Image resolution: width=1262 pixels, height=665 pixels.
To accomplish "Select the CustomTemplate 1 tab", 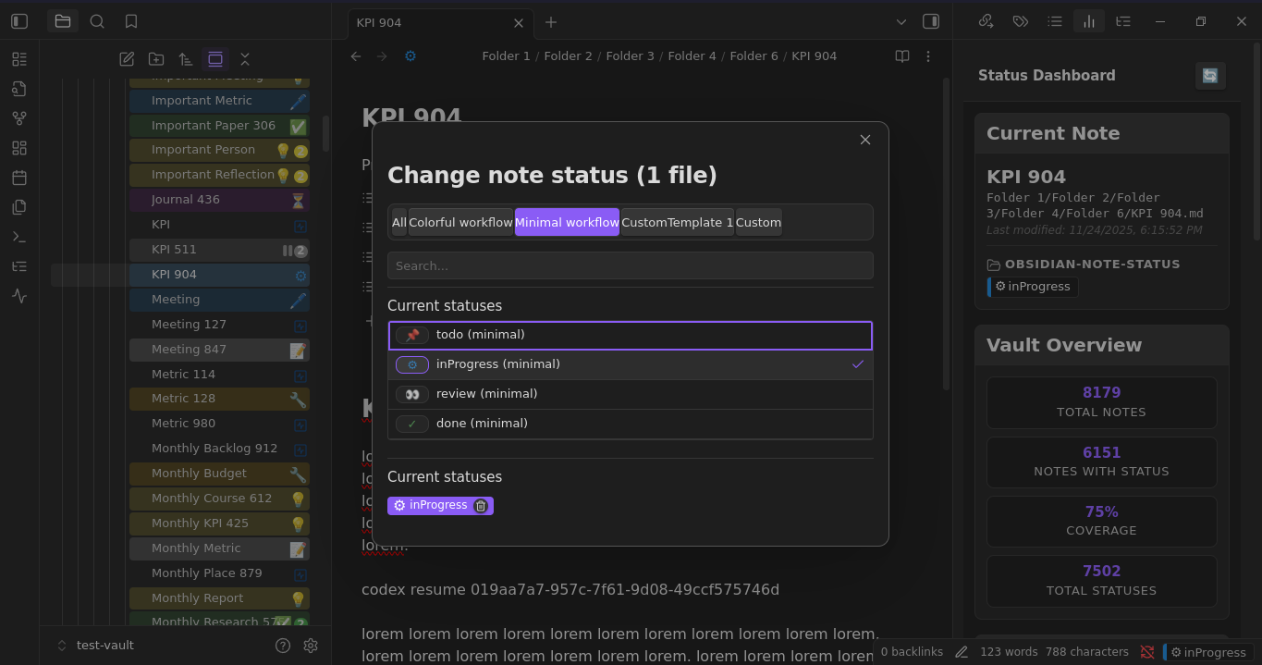I will point(678,222).
